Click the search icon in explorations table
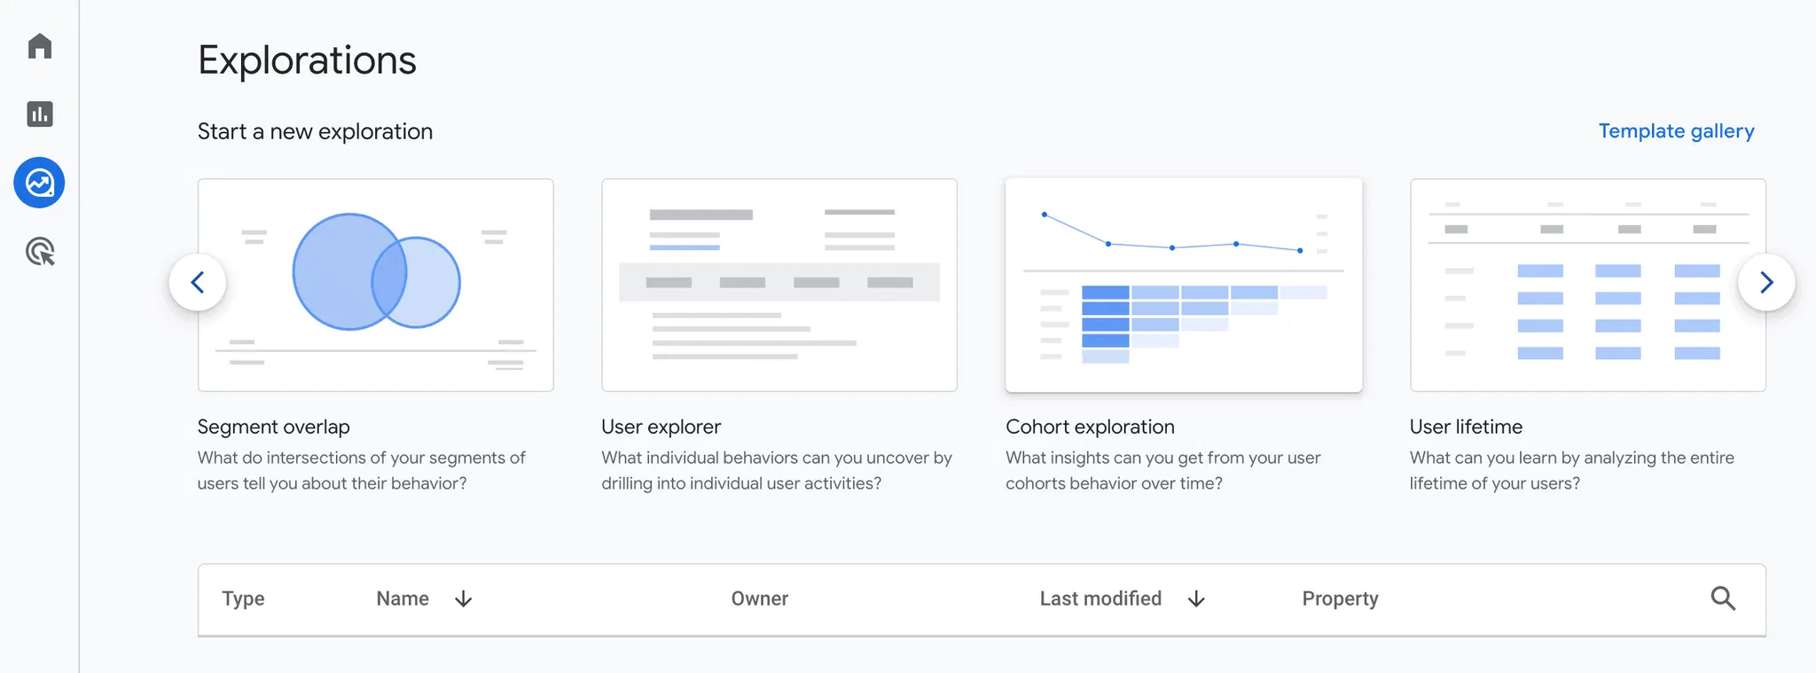This screenshot has width=1816, height=673. [x=1722, y=599]
